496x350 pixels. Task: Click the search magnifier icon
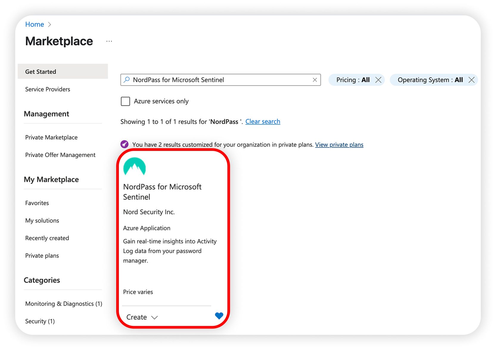pyautogui.click(x=127, y=80)
